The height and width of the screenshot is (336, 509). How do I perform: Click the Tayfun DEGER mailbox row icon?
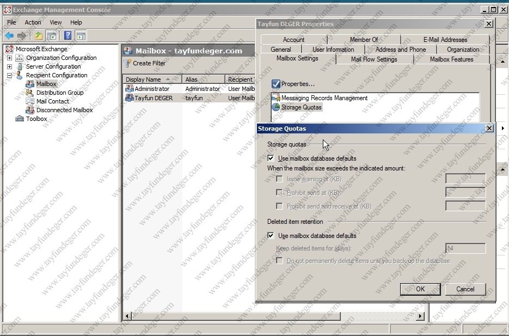coord(129,97)
